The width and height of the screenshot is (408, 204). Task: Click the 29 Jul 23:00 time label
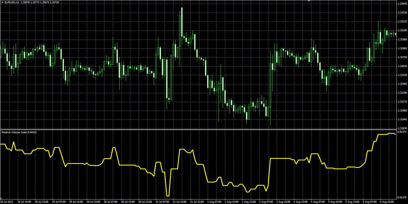click(x=93, y=202)
